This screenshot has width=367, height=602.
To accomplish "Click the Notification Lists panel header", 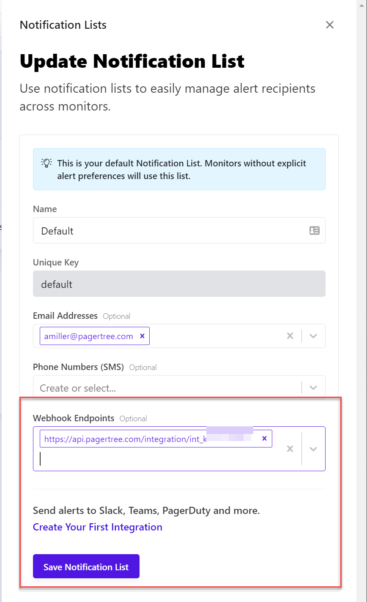I will (x=63, y=25).
